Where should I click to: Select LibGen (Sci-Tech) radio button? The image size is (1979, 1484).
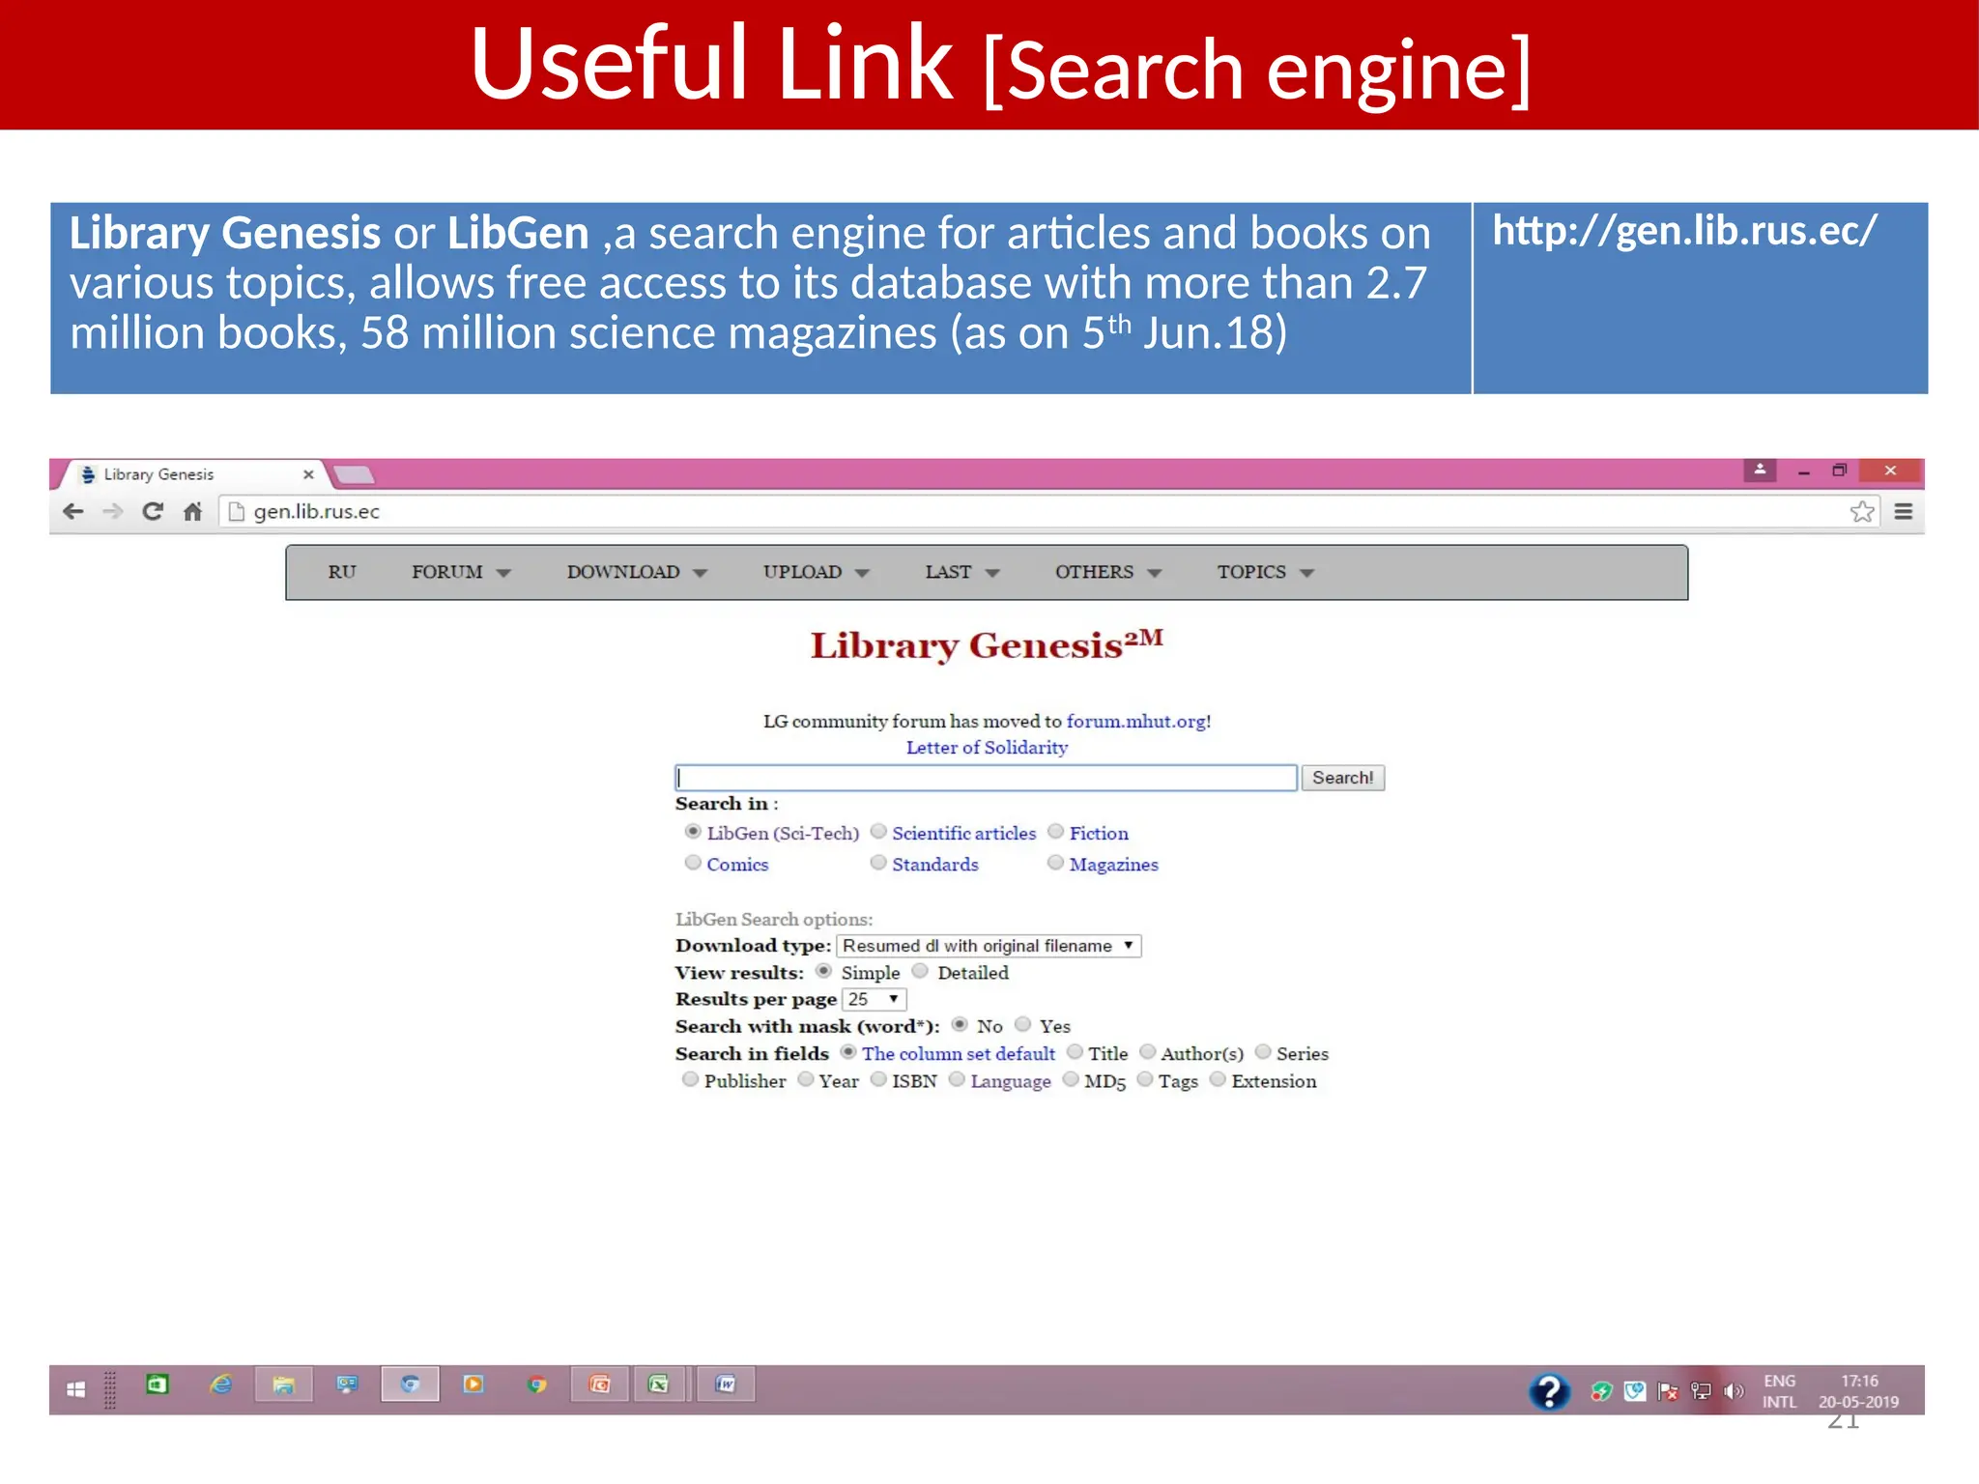click(x=693, y=832)
